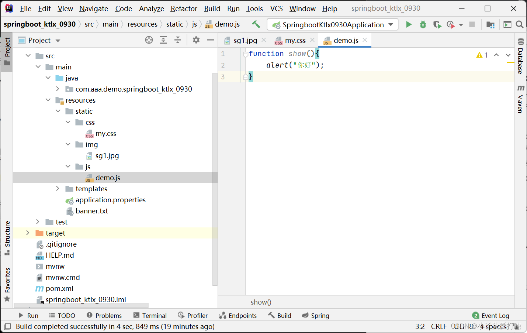Image resolution: width=527 pixels, height=333 pixels.
Task: Click the Build project hammer icon
Action: coord(256,24)
